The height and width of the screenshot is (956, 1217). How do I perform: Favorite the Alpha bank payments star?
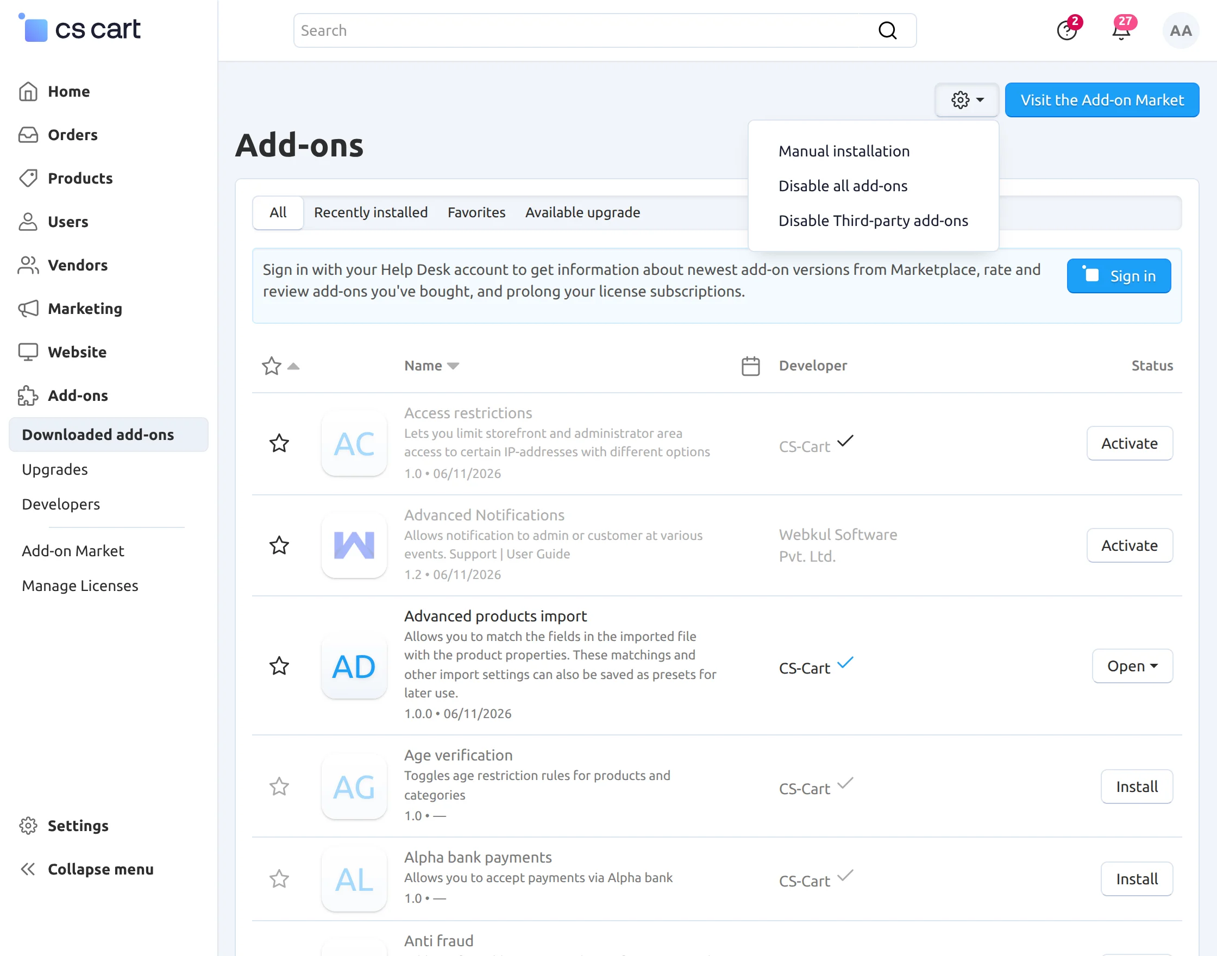click(x=279, y=879)
